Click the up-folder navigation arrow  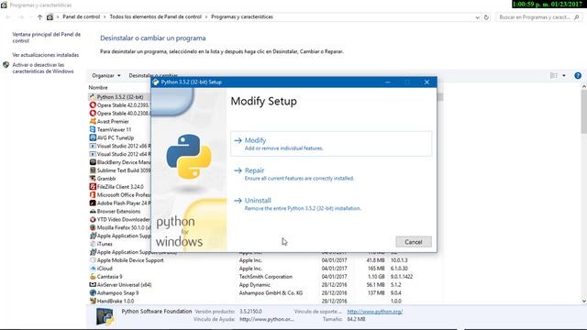coord(39,17)
